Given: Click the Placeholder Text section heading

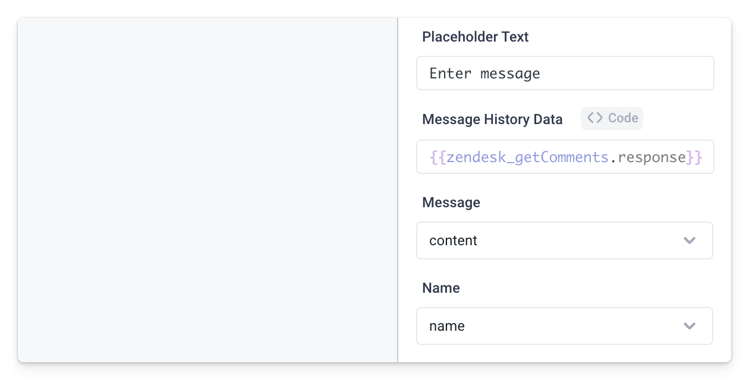Looking at the screenshot, I should [x=475, y=37].
